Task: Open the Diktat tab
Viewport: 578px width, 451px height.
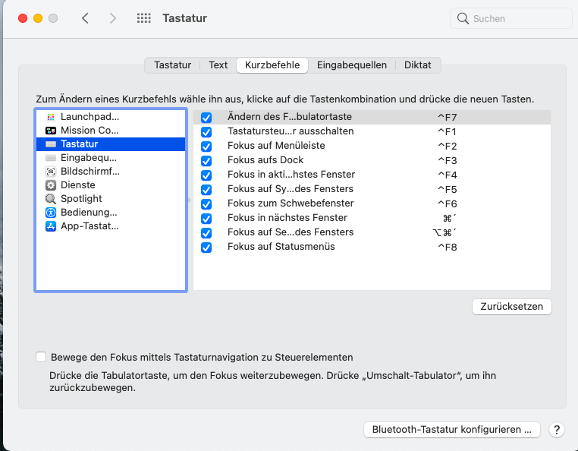Action: pos(418,65)
